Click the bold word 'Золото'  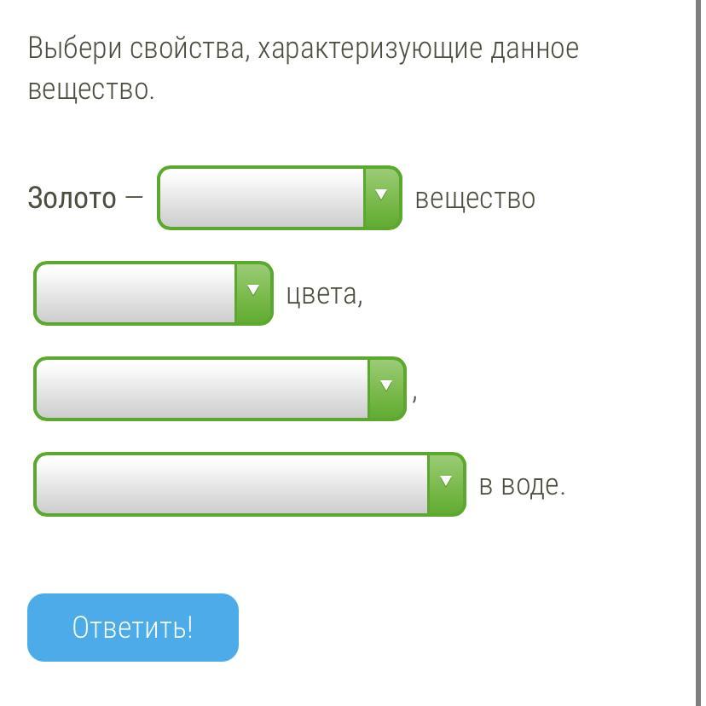(72, 199)
